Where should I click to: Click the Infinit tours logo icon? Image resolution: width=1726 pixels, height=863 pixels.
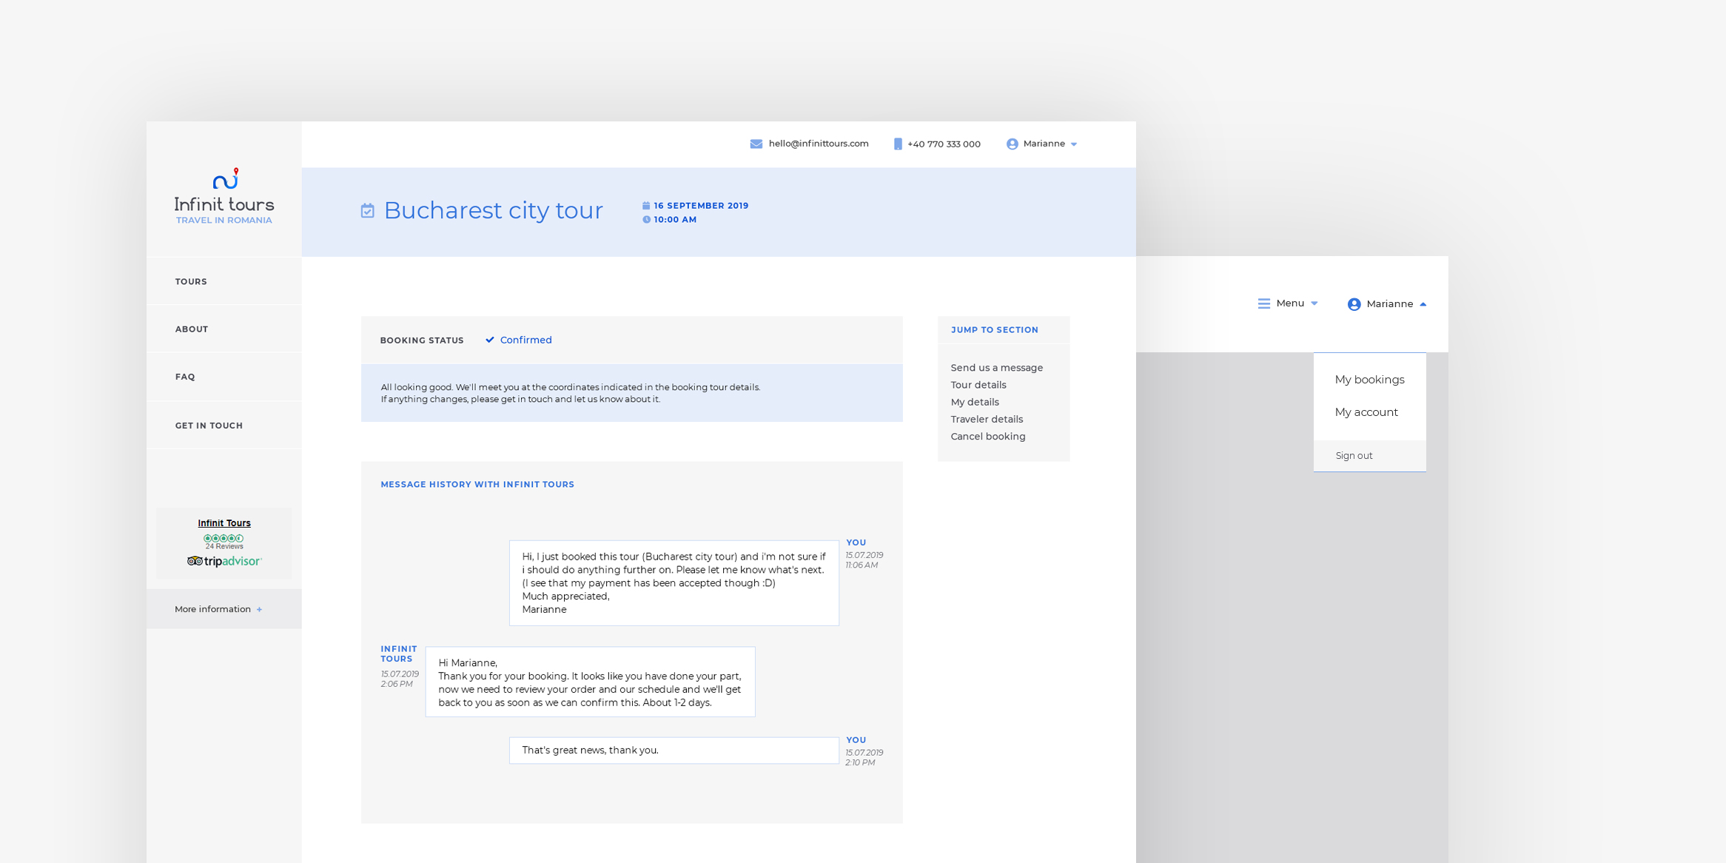tap(226, 179)
